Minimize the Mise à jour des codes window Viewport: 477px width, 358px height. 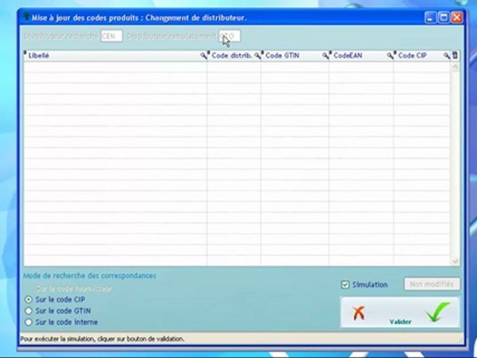[430, 18]
